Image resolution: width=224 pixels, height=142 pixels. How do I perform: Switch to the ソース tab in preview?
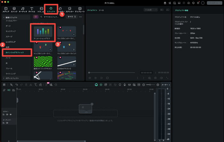point(101,10)
